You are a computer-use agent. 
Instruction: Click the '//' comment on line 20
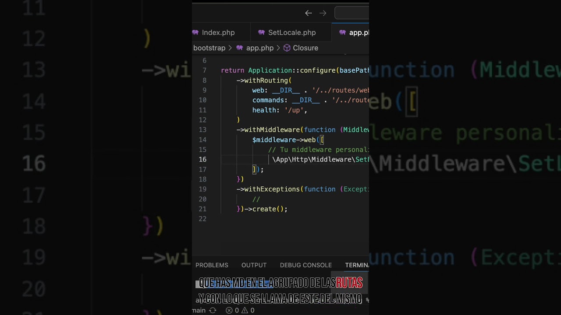pyautogui.click(x=256, y=199)
